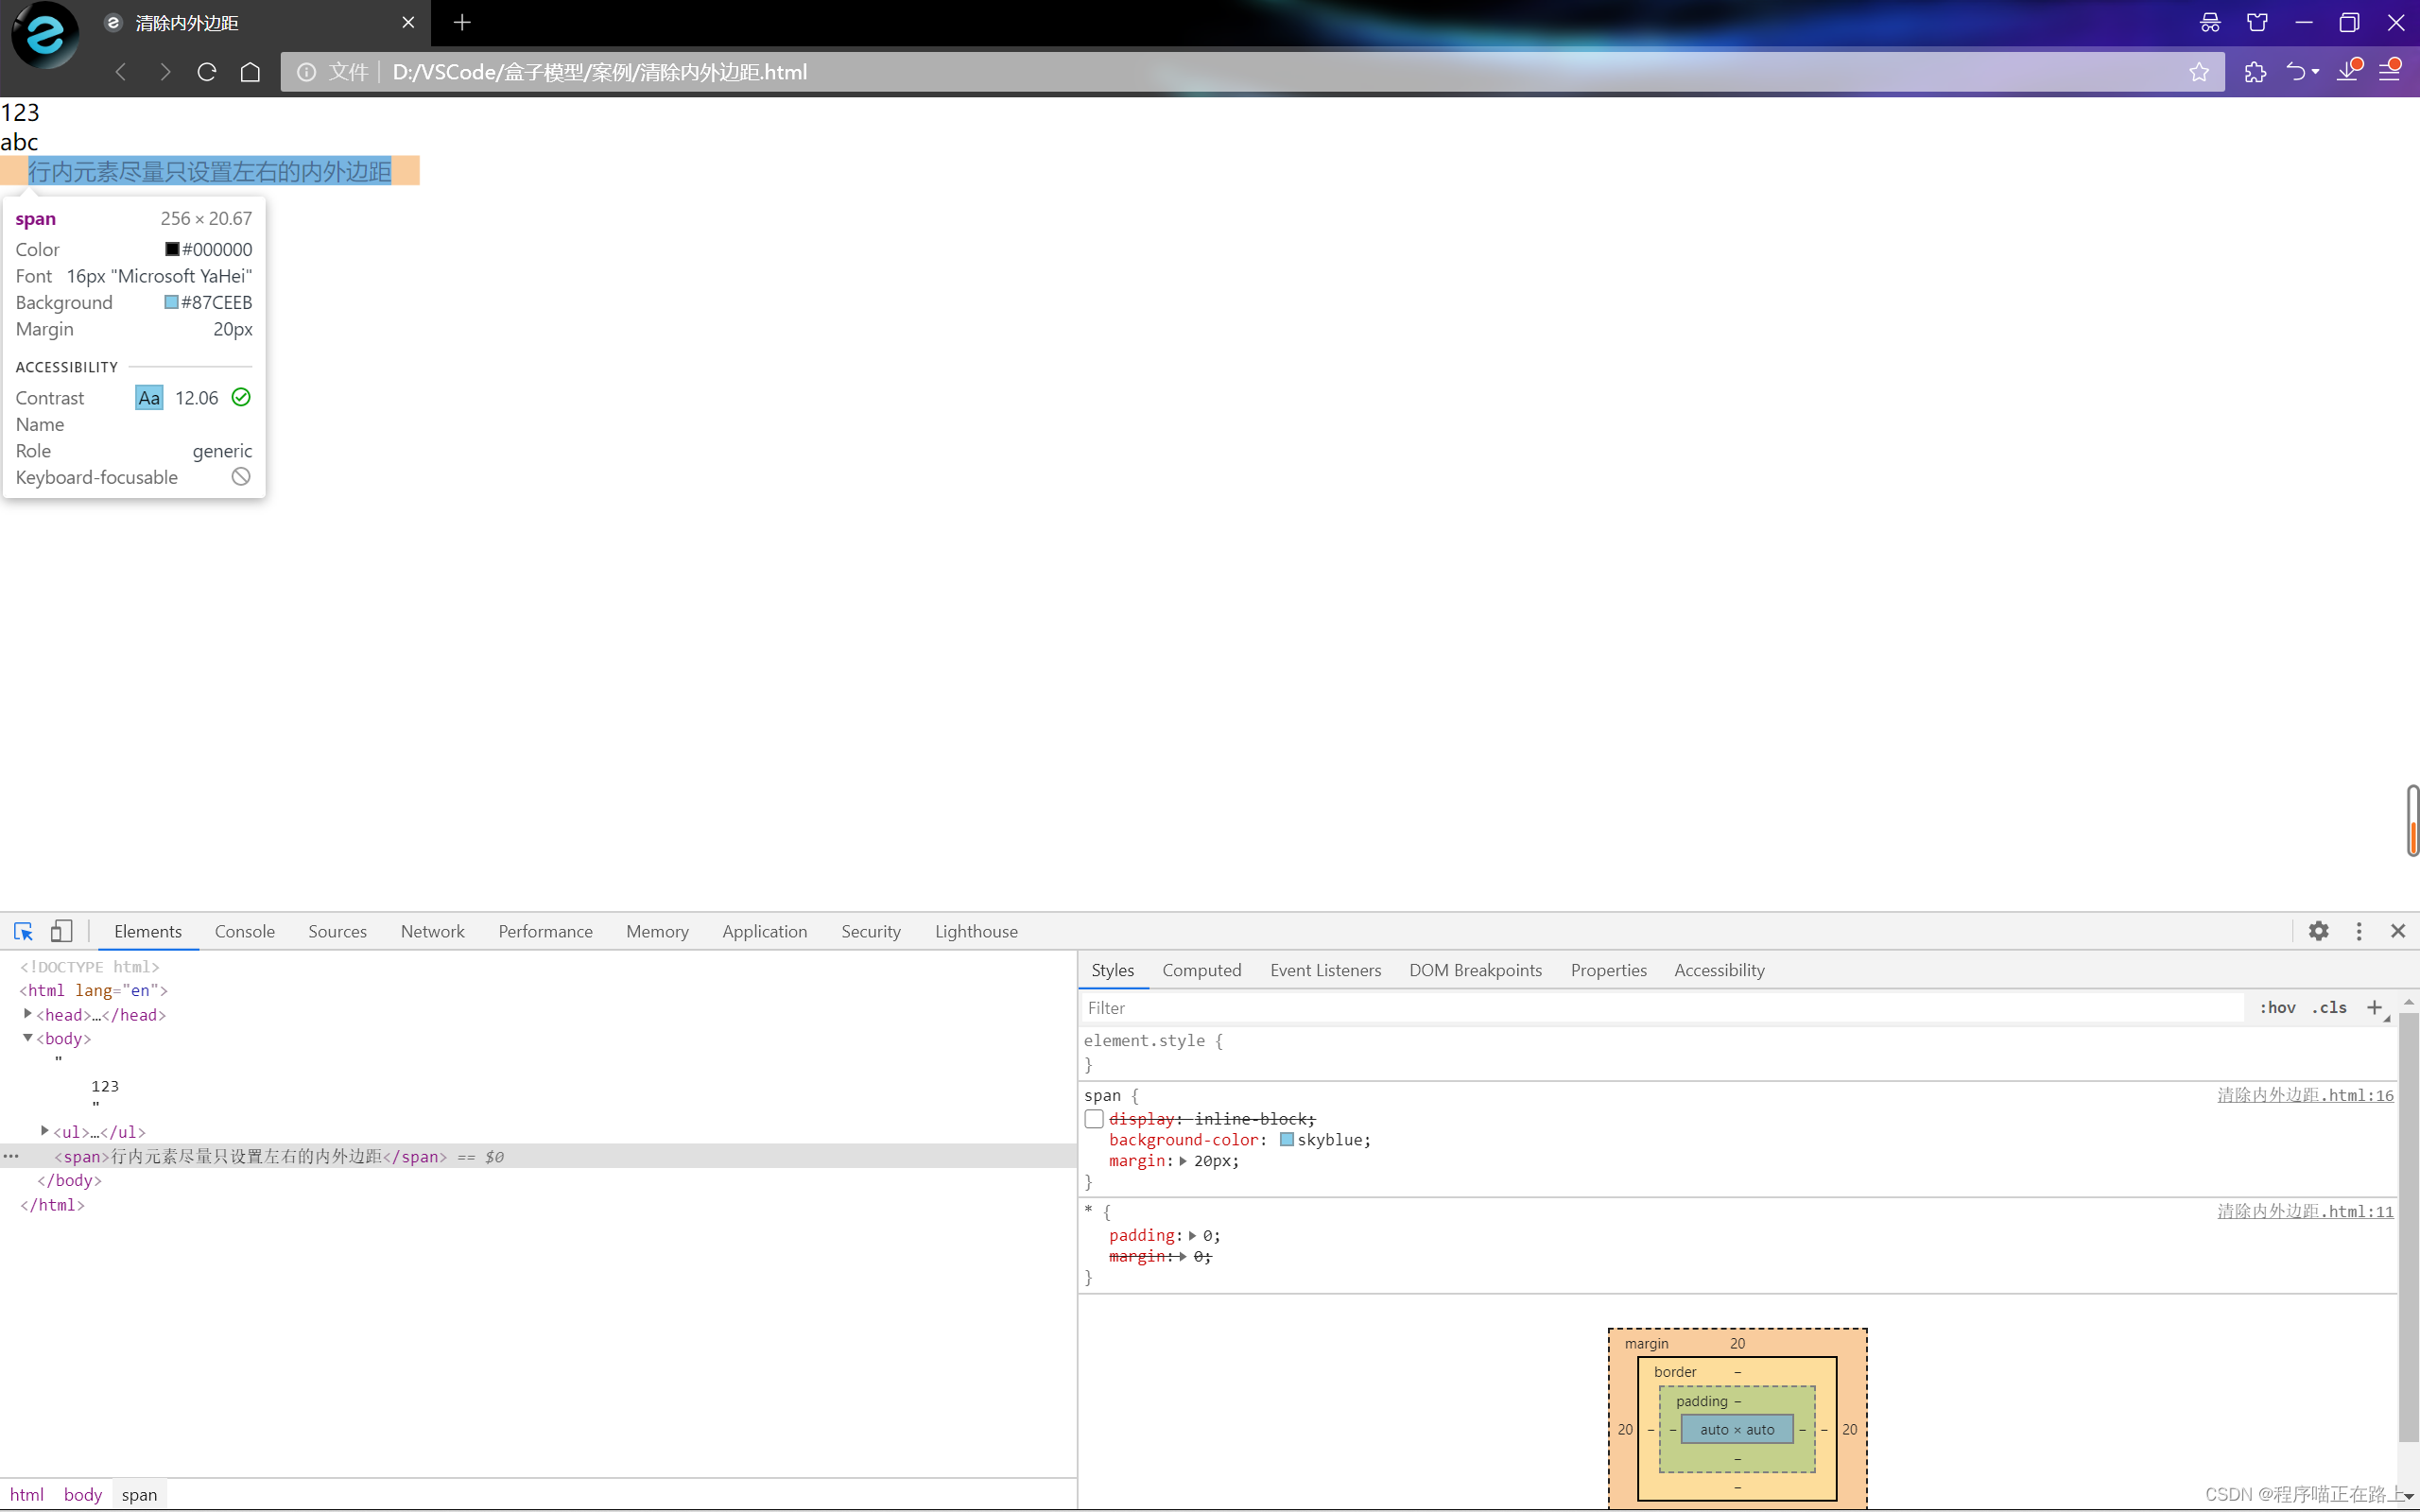Click the :hov pseudo-class toggle button

[x=2275, y=1006]
